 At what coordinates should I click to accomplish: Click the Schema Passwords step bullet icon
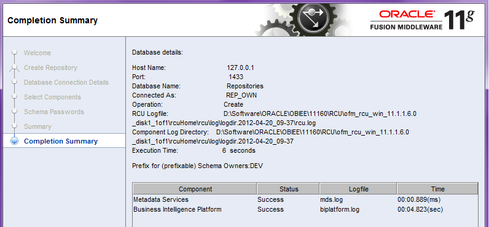pos(14,111)
